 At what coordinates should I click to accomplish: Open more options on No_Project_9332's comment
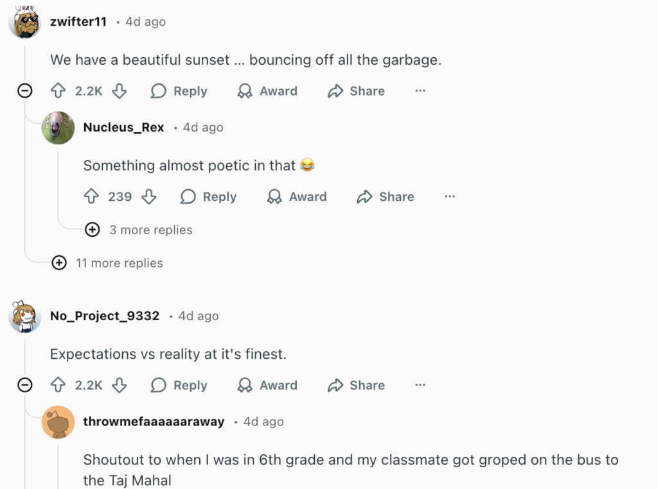(x=420, y=385)
